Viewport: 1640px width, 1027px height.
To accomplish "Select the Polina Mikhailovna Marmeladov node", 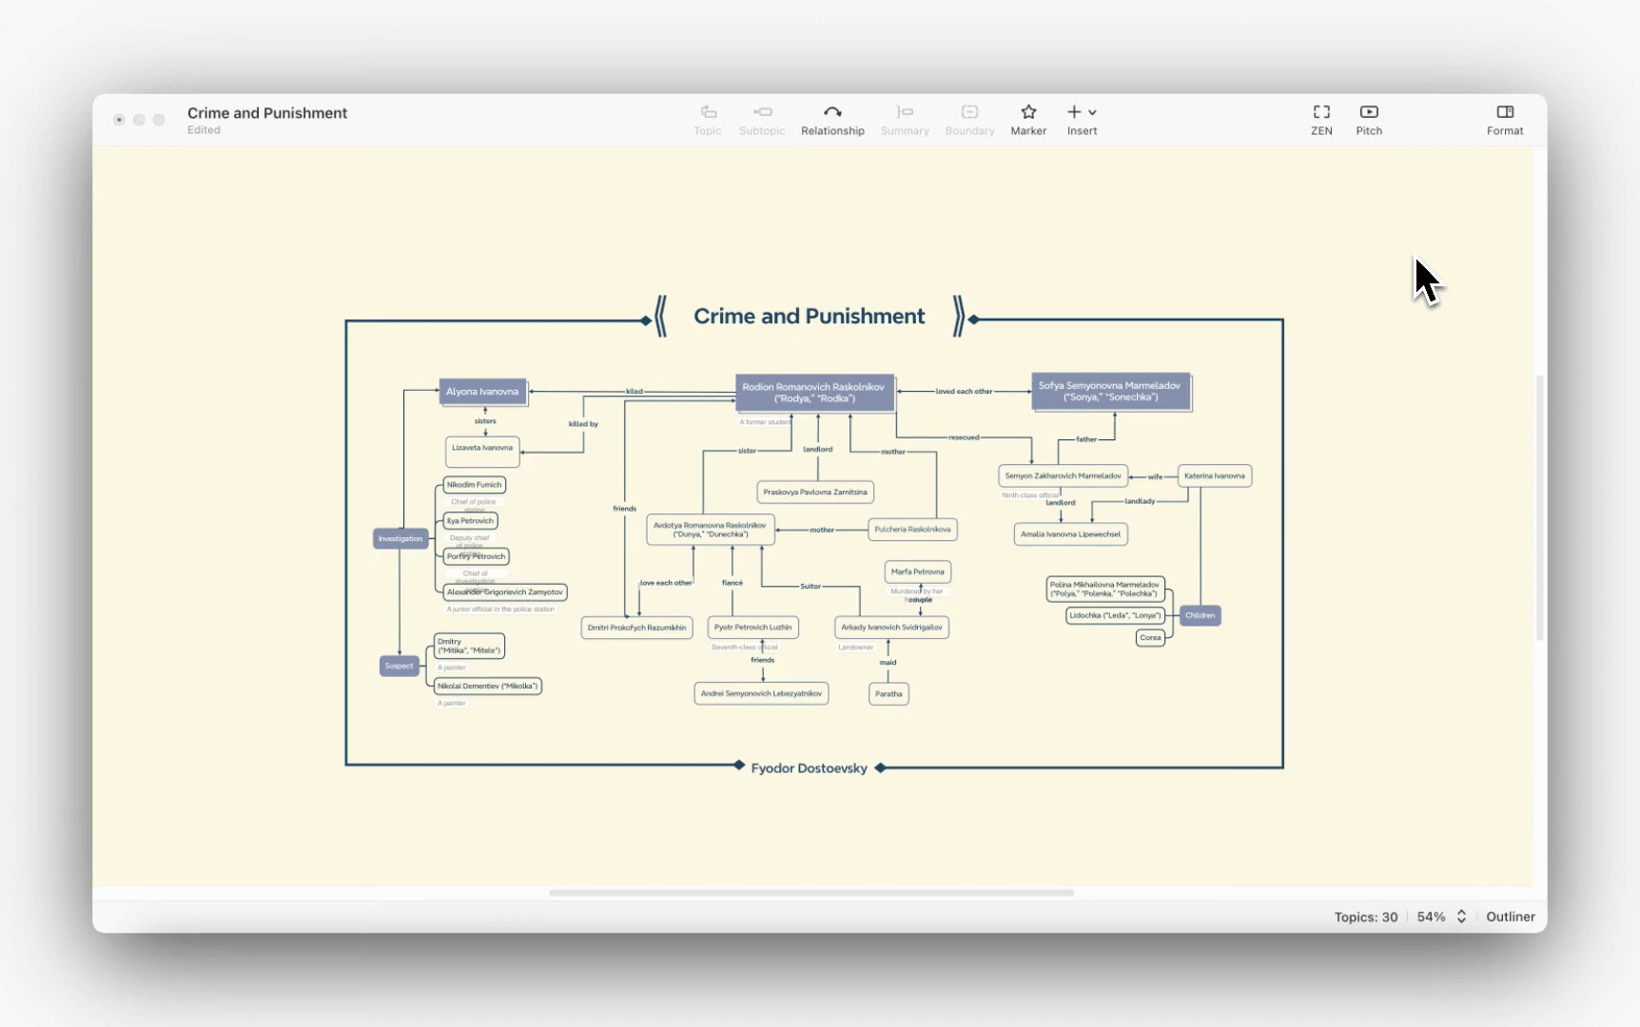I will click(x=1105, y=590).
